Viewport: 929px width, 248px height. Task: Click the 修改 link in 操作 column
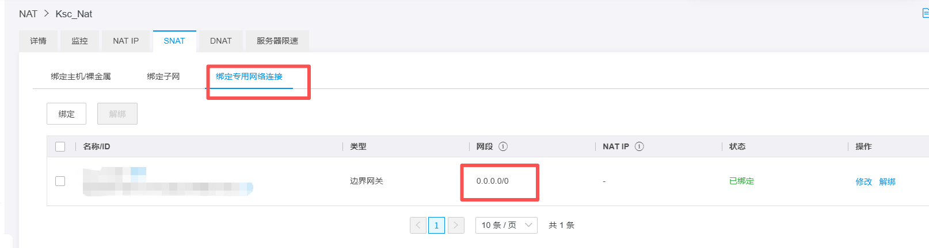tap(864, 181)
